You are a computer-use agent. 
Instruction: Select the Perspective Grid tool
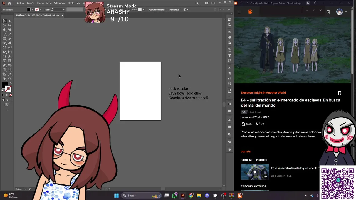[10, 56]
